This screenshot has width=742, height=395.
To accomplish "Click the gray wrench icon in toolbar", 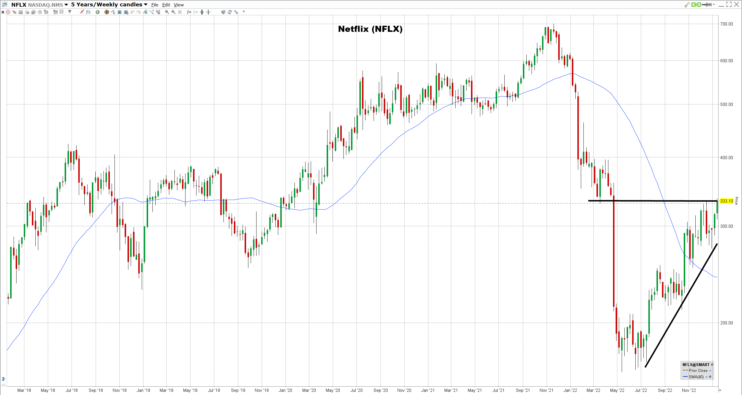I will tap(236, 12).
